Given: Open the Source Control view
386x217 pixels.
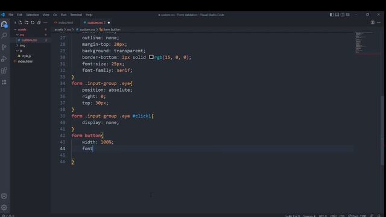Looking at the screenshot, I should (x=4, y=47).
